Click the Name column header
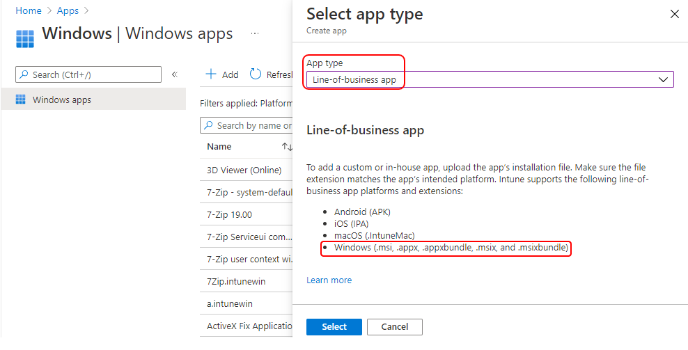Image resolution: width=688 pixels, height=350 pixels. [x=219, y=147]
